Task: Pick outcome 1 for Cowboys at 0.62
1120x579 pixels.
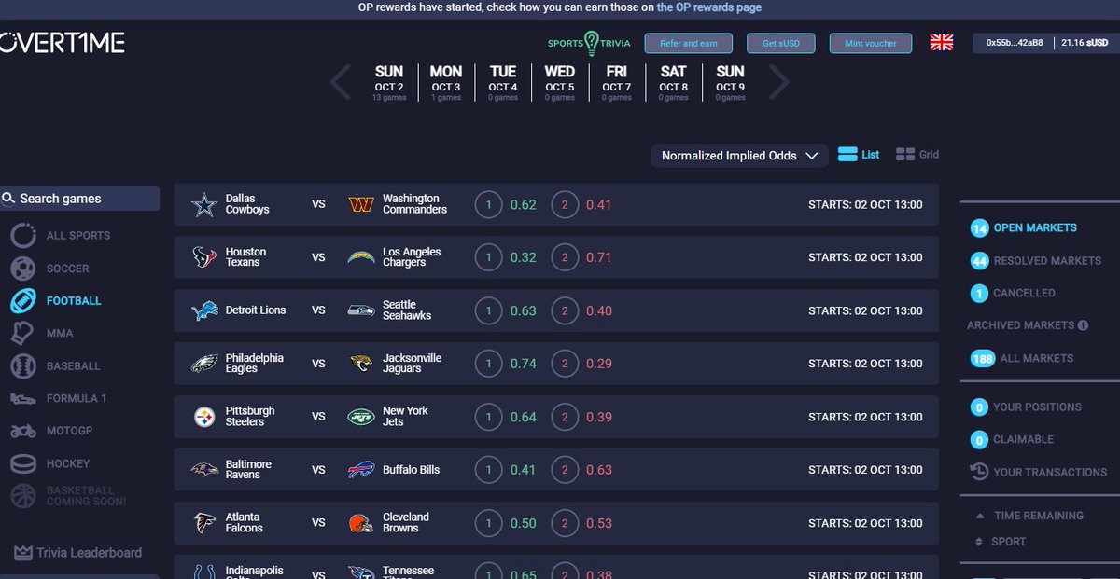Action: click(x=488, y=204)
